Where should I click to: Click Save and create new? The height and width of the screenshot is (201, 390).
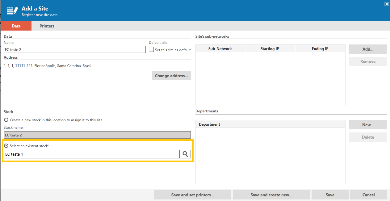(x=271, y=195)
